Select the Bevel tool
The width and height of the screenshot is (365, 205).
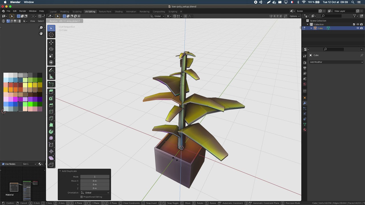click(51, 105)
